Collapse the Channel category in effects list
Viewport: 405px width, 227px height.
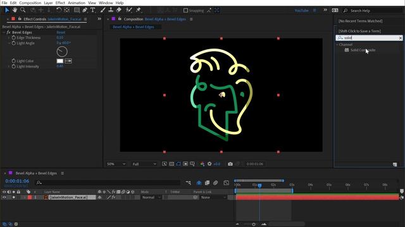click(x=337, y=45)
